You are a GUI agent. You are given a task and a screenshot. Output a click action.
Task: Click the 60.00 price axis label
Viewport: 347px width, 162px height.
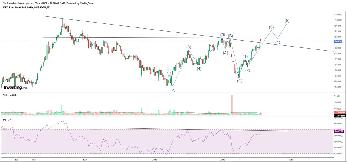point(338,76)
